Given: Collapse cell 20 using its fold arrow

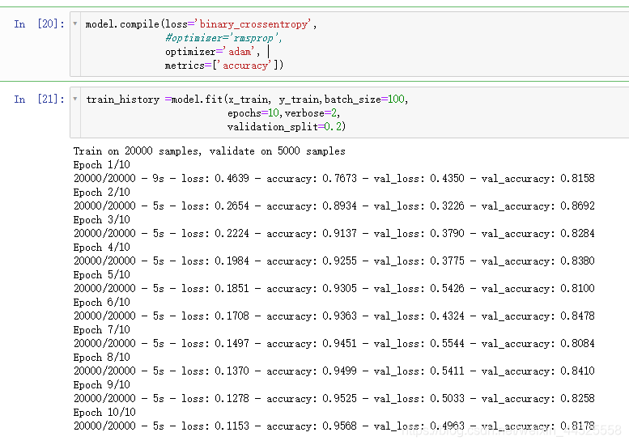Looking at the screenshot, I should tap(75, 23).
